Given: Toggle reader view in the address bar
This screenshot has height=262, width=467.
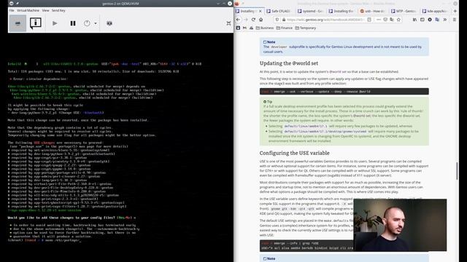Looking at the screenshot, I should 369,20.
